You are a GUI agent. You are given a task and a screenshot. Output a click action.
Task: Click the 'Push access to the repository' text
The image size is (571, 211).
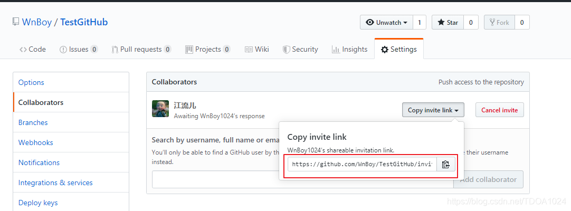[x=481, y=82]
